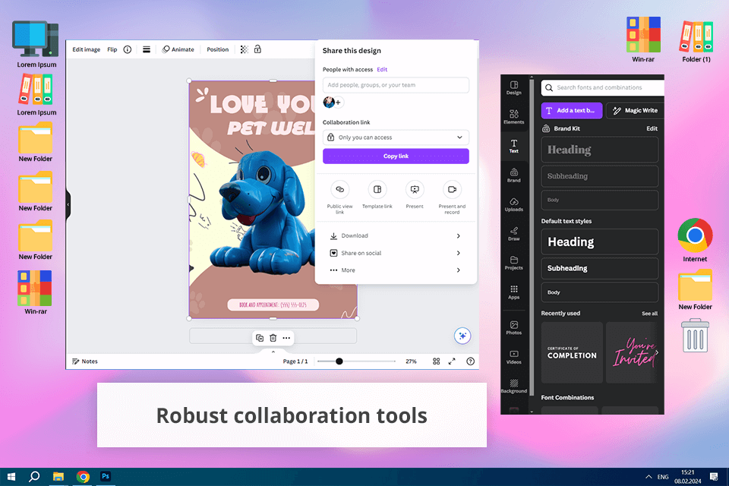Expand the Download option

396,236
